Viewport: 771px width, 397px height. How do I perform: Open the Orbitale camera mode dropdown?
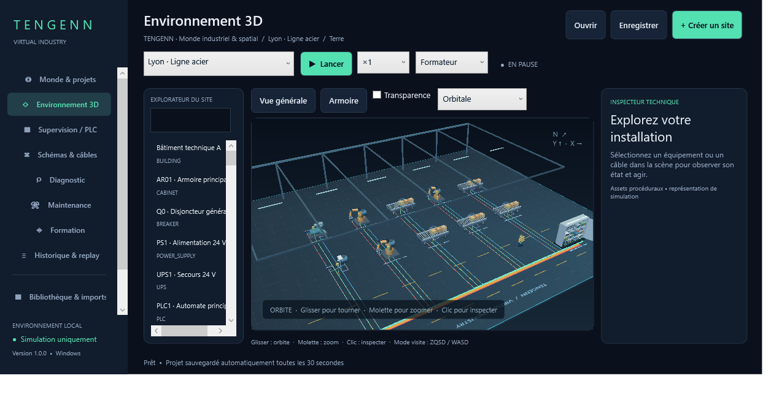point(482,99)
